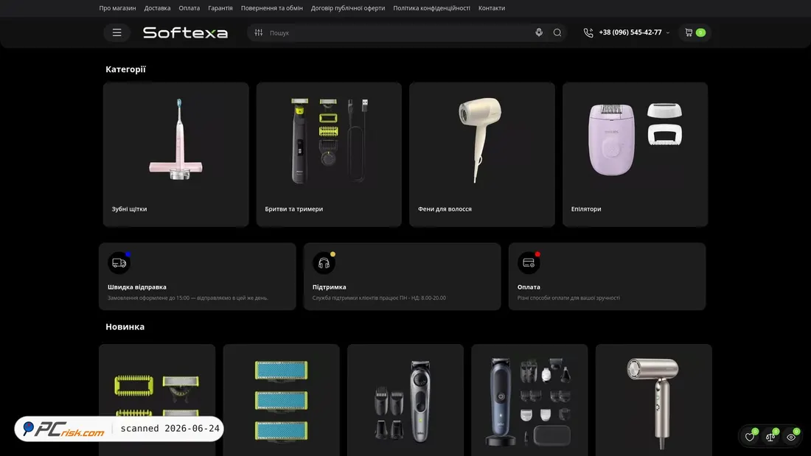Viewport: 811px width, 456px height.
Task: Open Гарантія menu link
Action: (220, 8)
